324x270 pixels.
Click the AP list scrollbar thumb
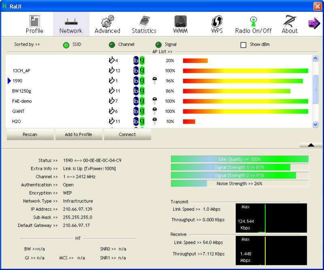[x=315, y=89]
